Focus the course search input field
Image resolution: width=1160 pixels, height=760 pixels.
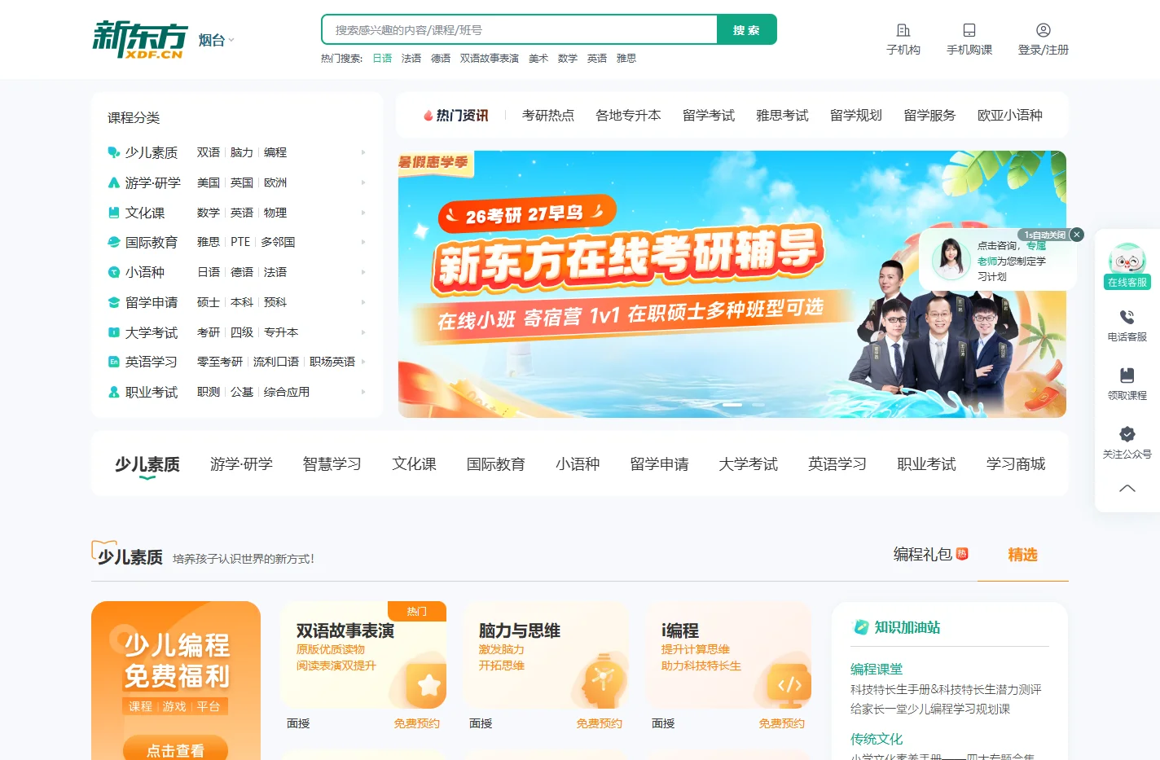coord(520,29)
